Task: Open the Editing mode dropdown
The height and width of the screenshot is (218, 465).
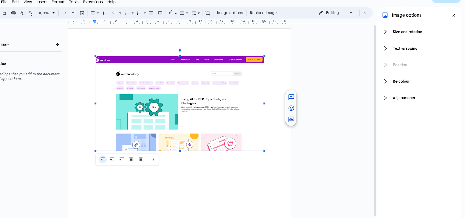Action: tap(335, 13)
